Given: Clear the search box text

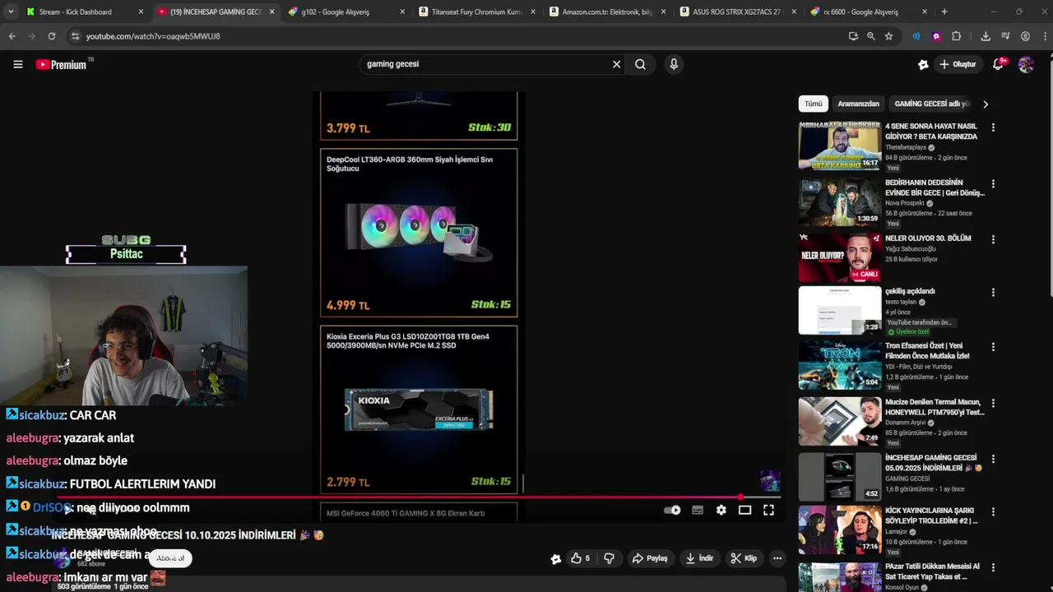Looking at the screenshot, I should click(x=616, y=64).
